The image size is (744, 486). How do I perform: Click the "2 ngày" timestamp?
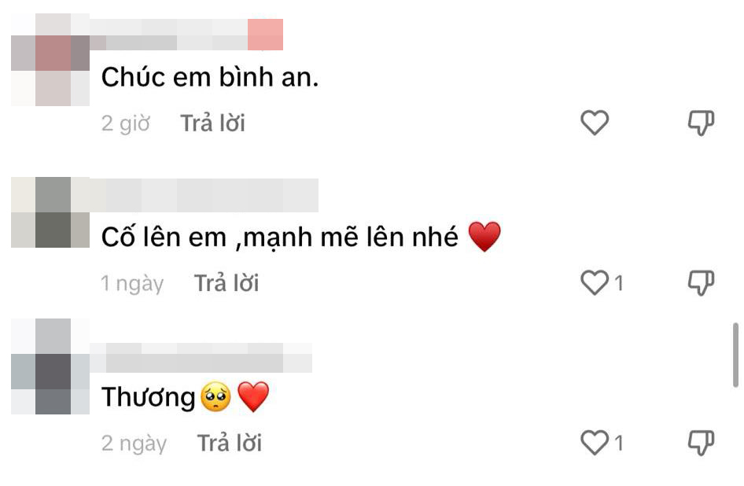pyautogui.click(x=134, y=444)
